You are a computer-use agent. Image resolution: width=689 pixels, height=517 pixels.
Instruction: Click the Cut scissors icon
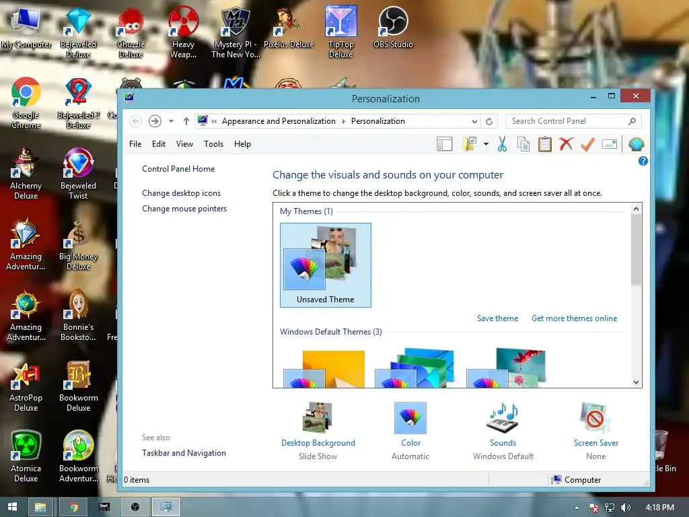[502, 144]
